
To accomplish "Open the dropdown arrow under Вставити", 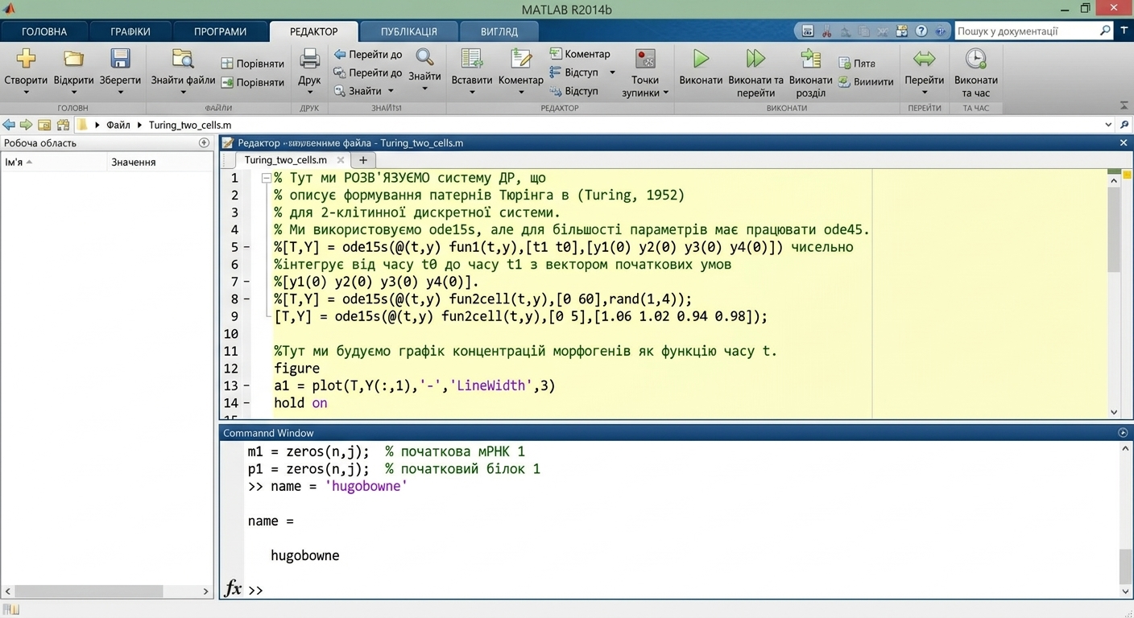I will click(x=472, y=92).
